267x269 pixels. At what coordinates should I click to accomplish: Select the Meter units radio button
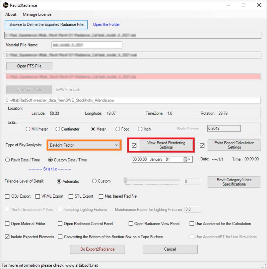pyautogui.click(x=93, y=129)
